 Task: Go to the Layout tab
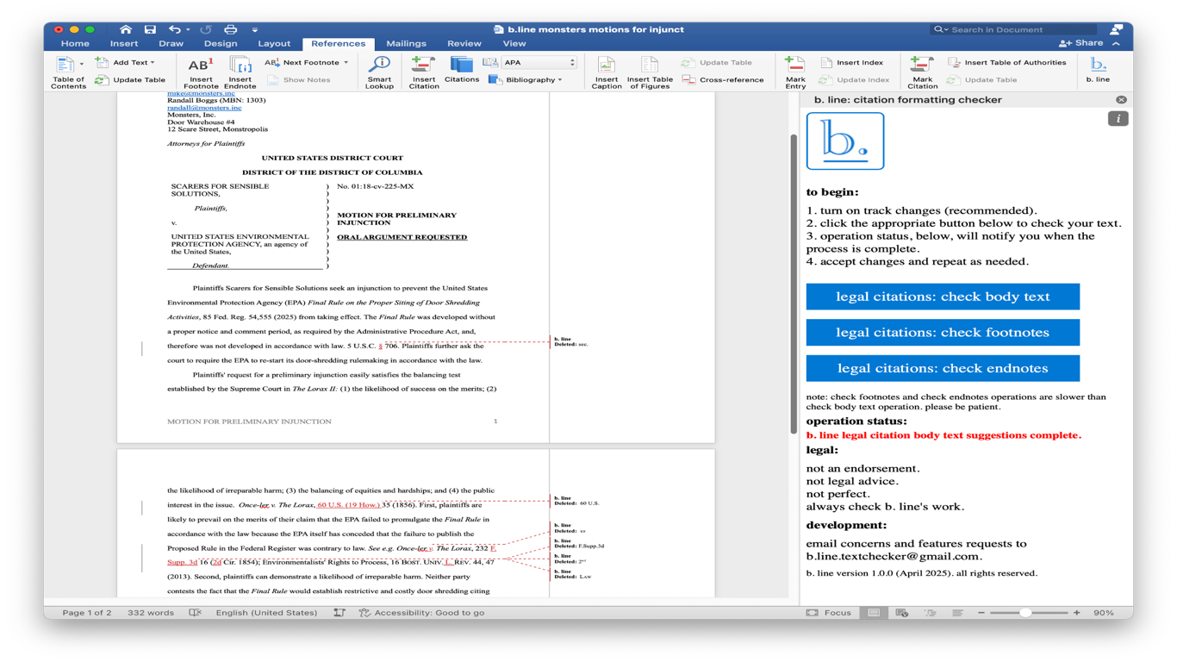coord(274,43)
